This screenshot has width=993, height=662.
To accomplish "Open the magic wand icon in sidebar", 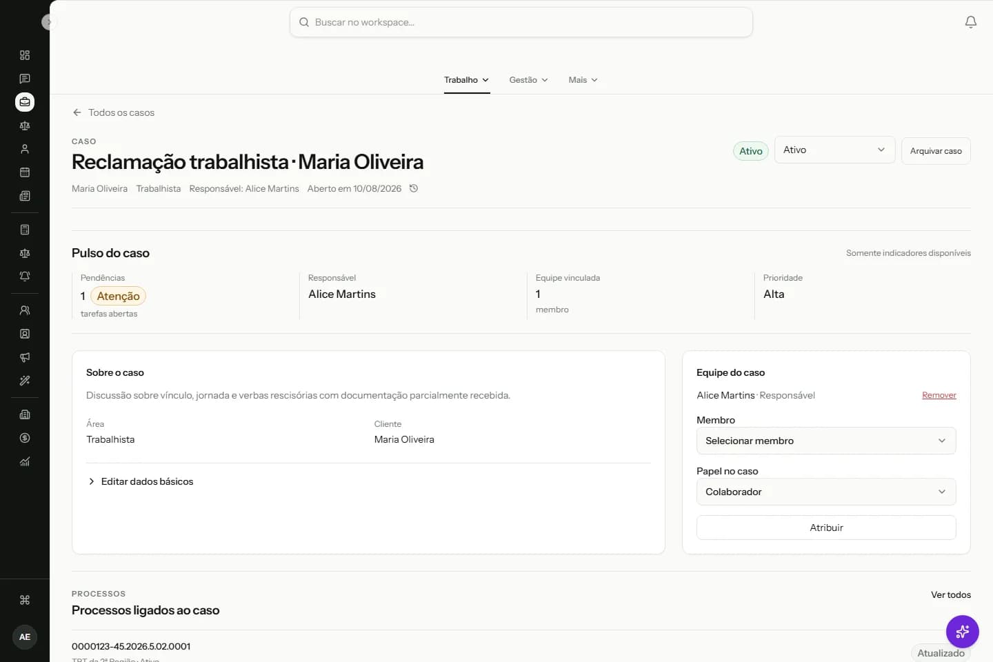I will (25, 381).
